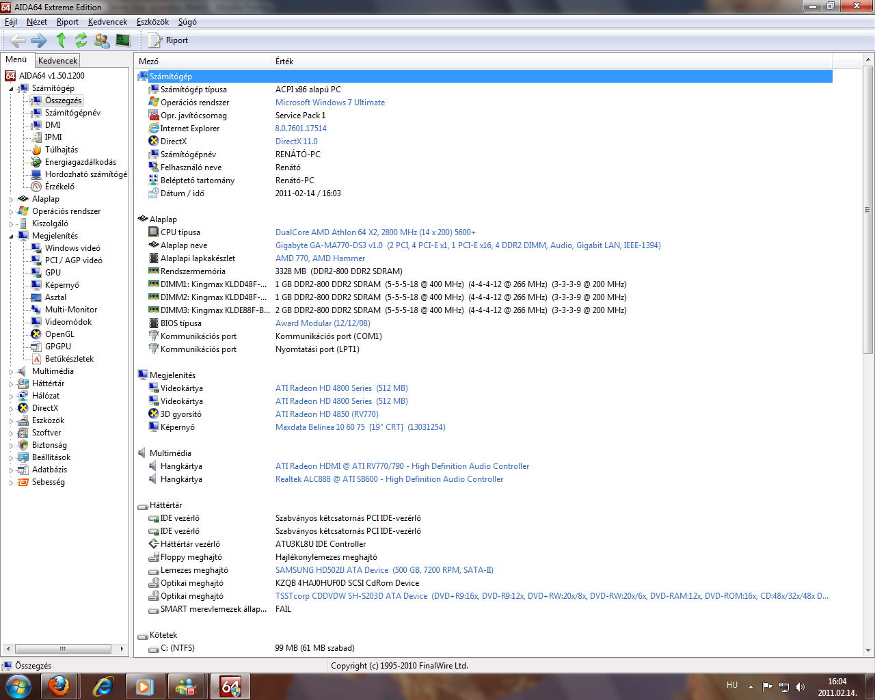Open the Érzékelő sensor icon item

pos(36,187)
